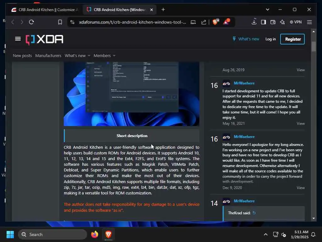Viewport: 322px width, 242px height.
Task: Go forward using the browser forward arrow
Action: pos(22,22)
